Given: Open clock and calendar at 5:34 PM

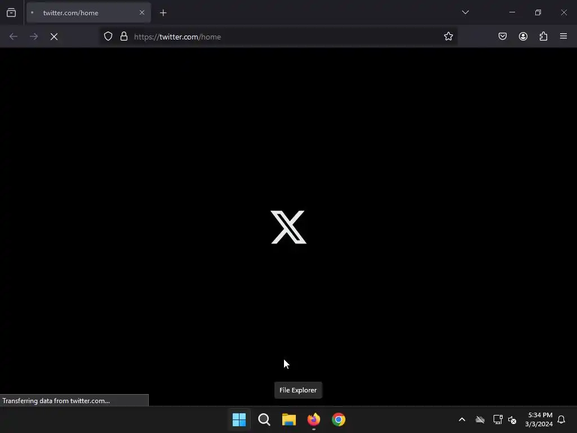Looking at the screenshot, I should pos(539,419).
